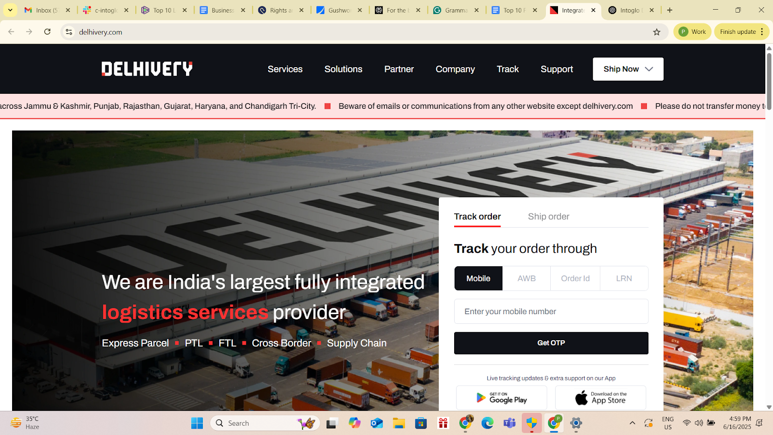The width and height of the screenshot is (773, 435).
Task: Switch to the Gushwork browser tab
Action: 339,10
